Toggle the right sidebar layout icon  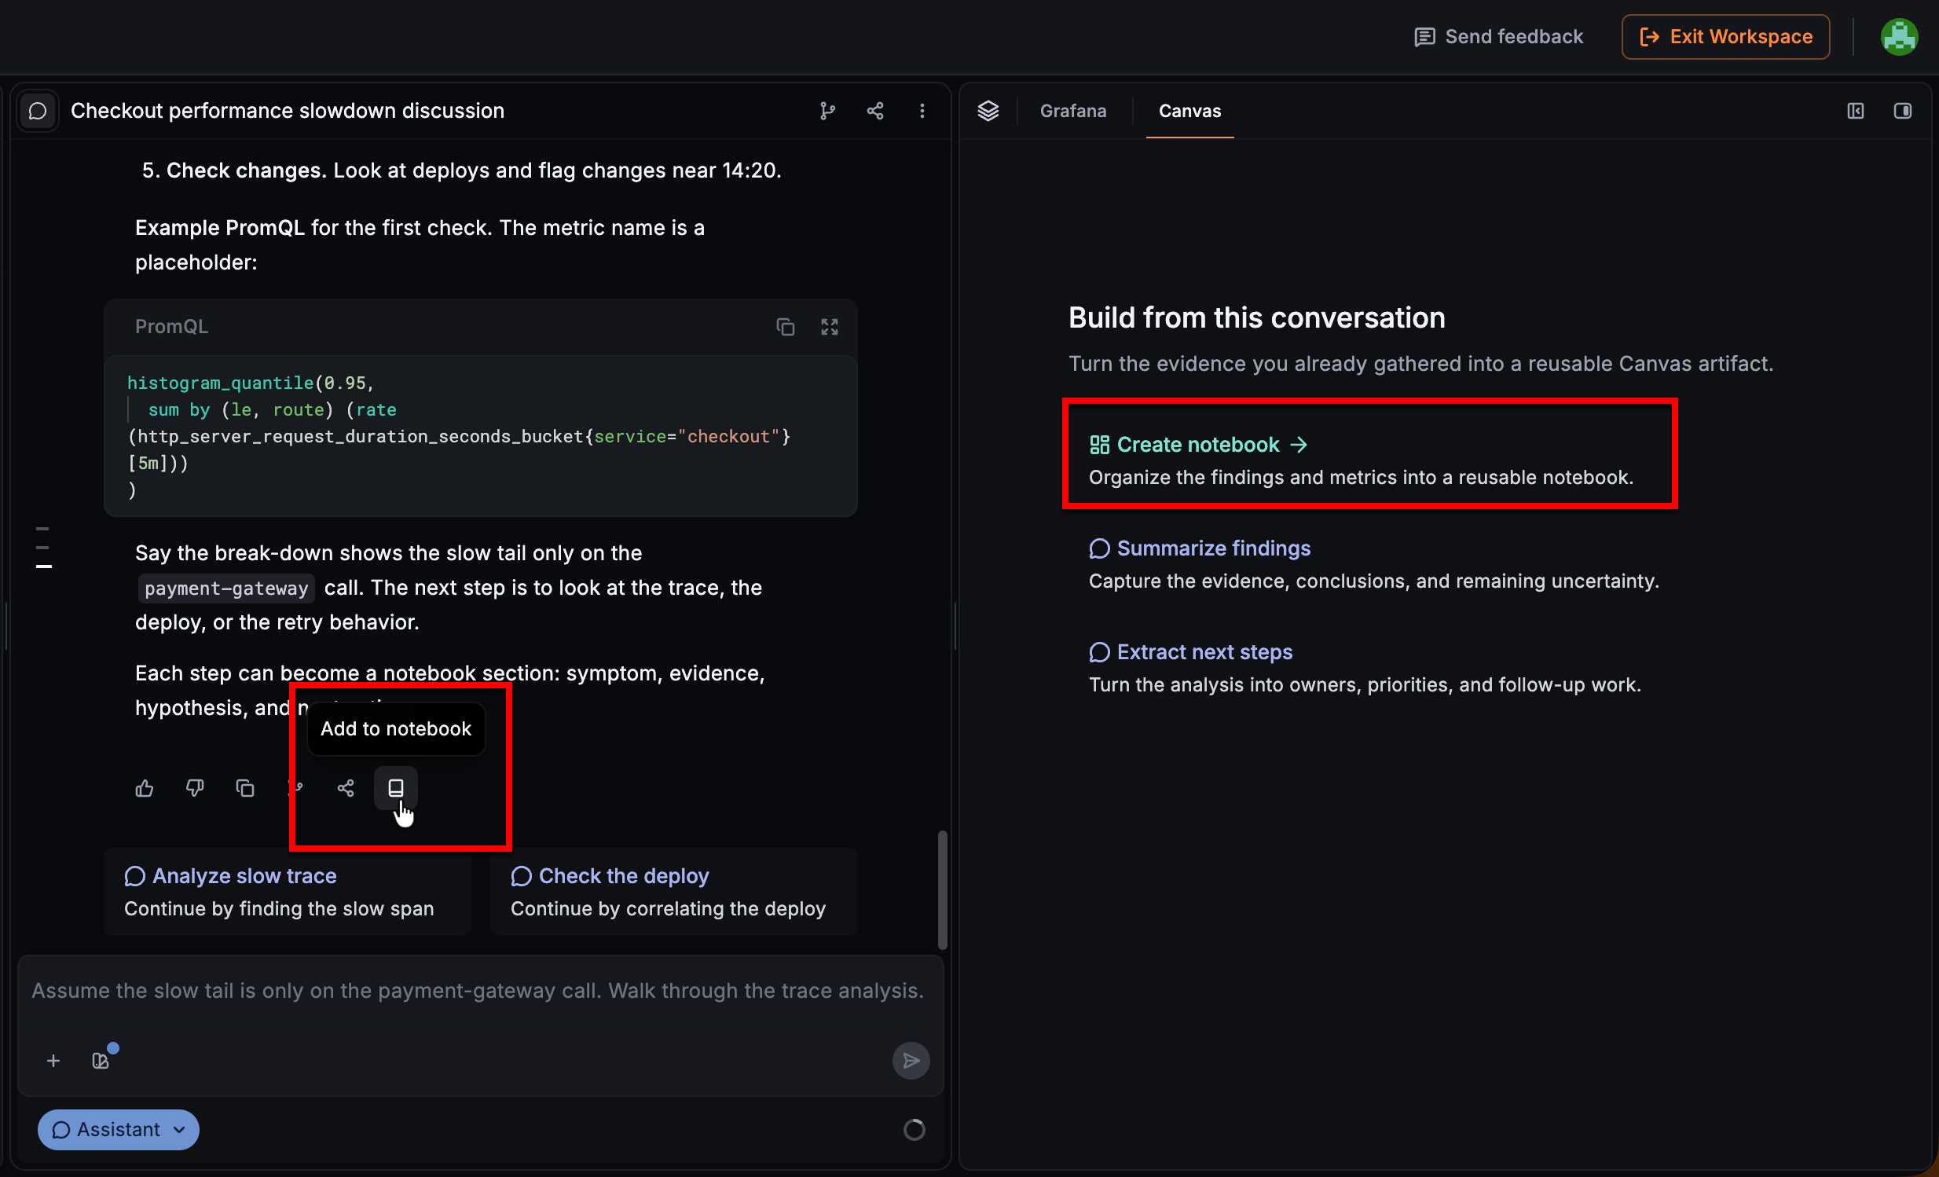(x=1903, y=111)
